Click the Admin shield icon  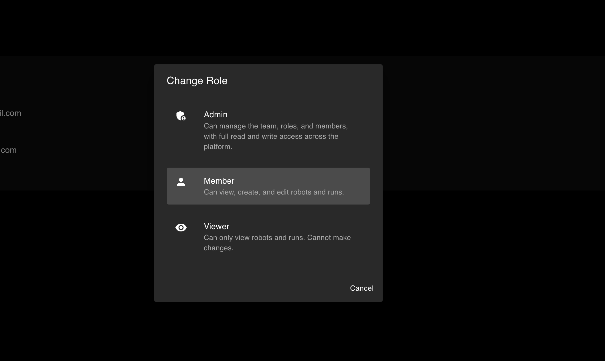tap(181, 116)
